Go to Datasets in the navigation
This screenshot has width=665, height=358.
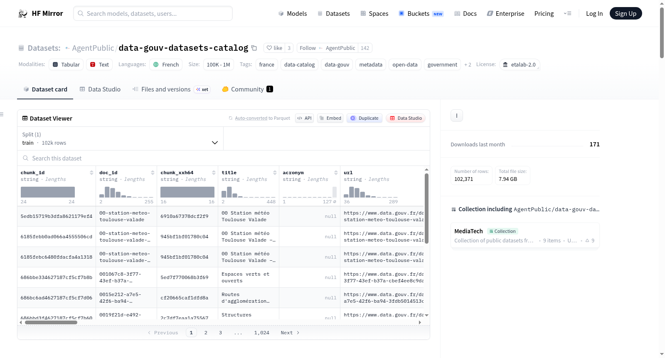tap(334, 14)
